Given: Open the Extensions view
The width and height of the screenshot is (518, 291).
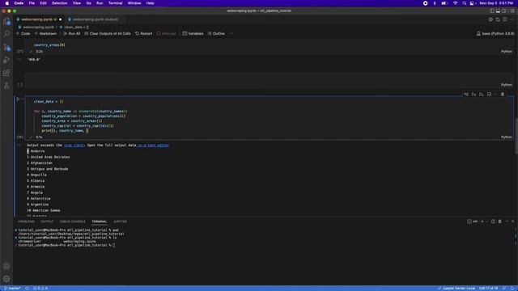Looking at the screenshot, I should pyautogui.click(x=6, y=73).
